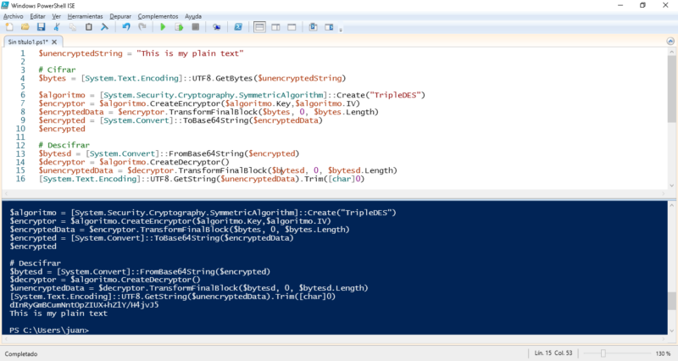Run the script with the green play button
Viewport: 678px width, 361px height.
tap(163, 27)
